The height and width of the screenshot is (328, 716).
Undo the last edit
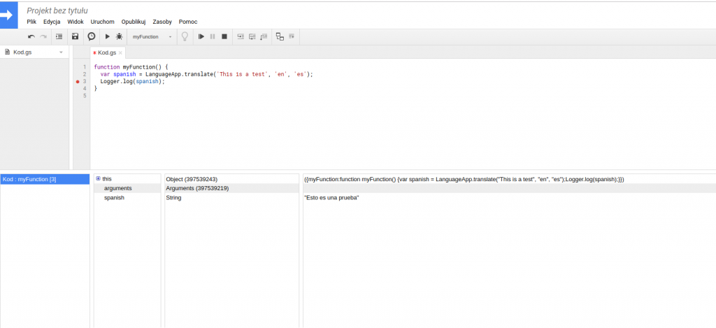[x=31, y=36]
